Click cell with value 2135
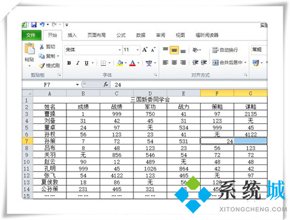This screenshot has width=290, height=220. pyautogui.click(x=251, y=114)
